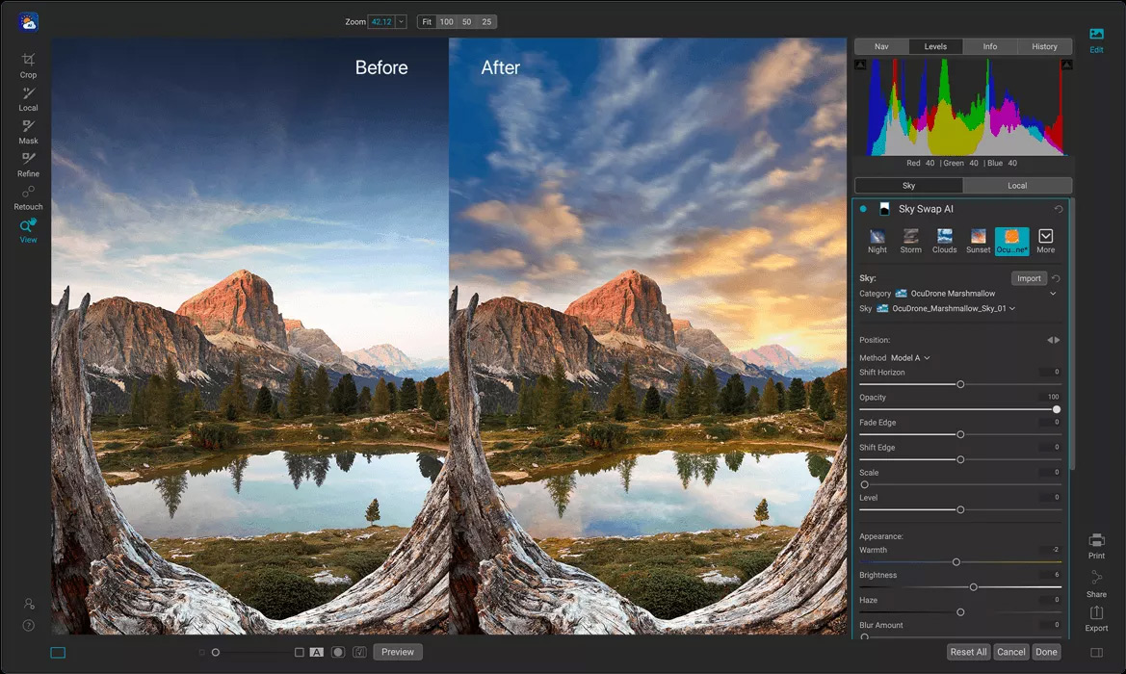
Task: Switch to the Local tab
Action: click(x=1017, y=186)
